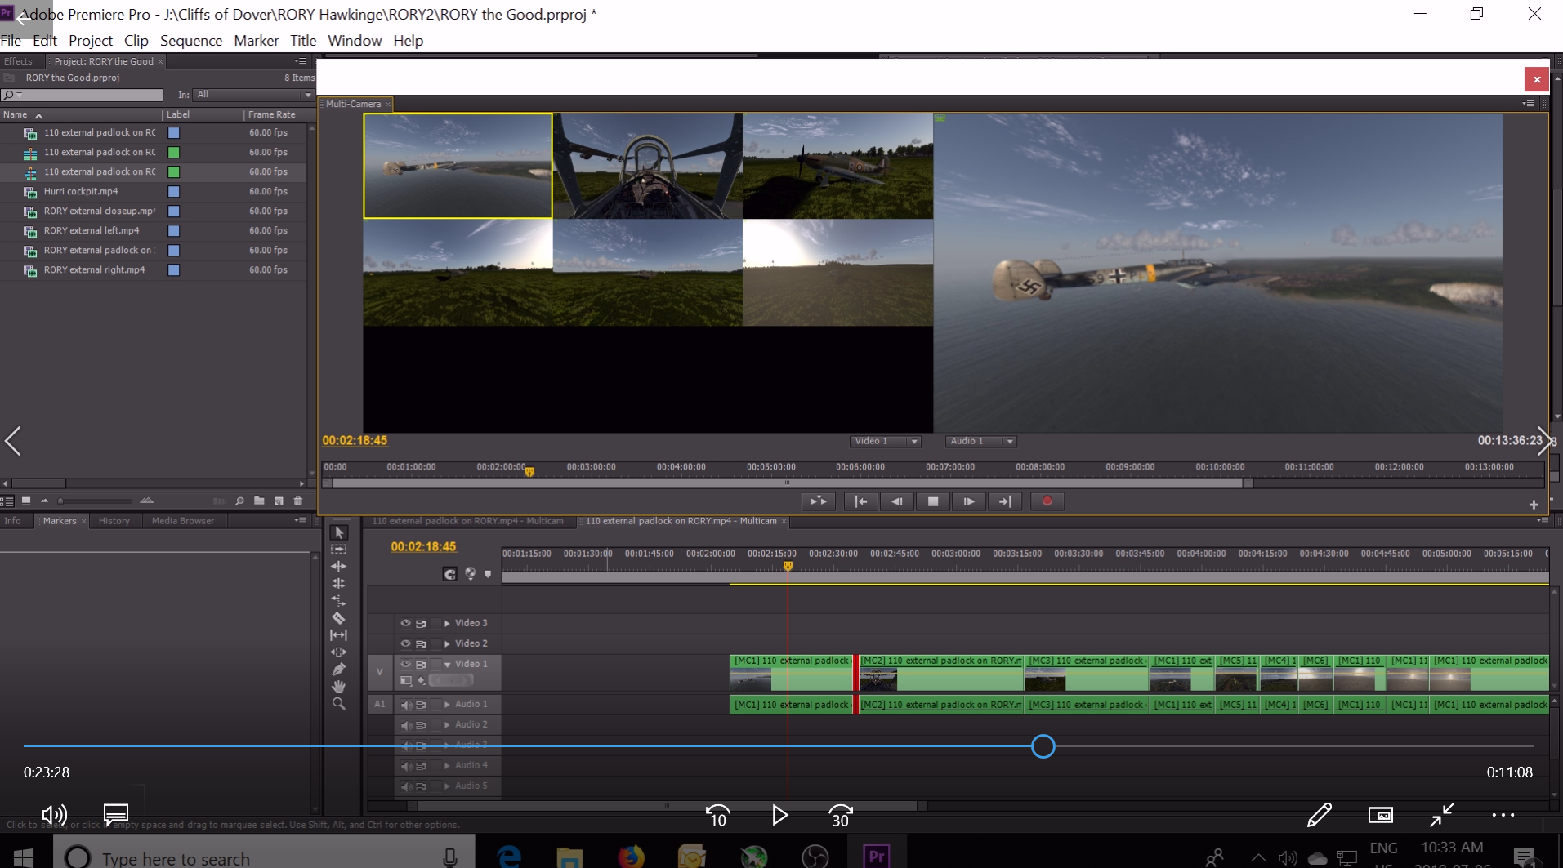Switch to the Effects tab

point(18,61)
